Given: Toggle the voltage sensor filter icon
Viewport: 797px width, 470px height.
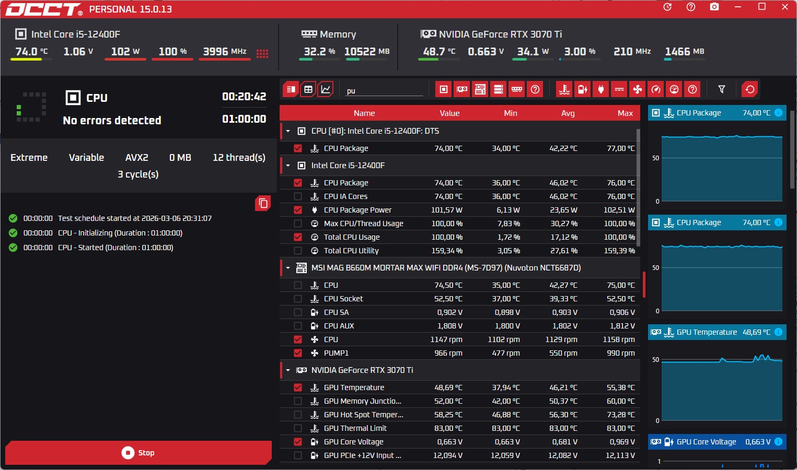Looking at the screenshot, I should pos(583,89).
